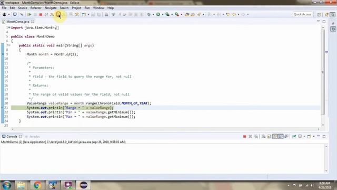Open the Help menu

coord(111,8)
